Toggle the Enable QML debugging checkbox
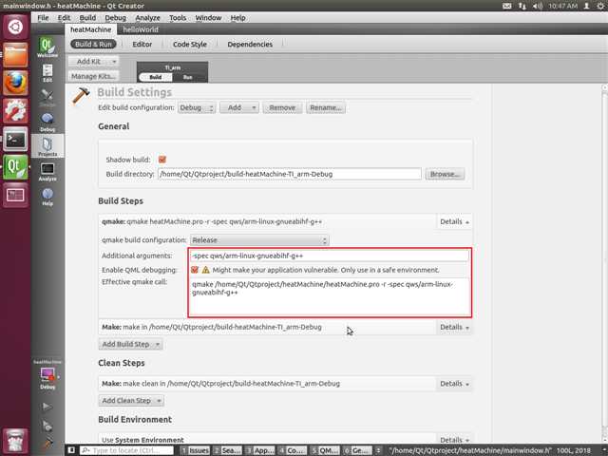The image size is (608, 456). coord(195,270)
